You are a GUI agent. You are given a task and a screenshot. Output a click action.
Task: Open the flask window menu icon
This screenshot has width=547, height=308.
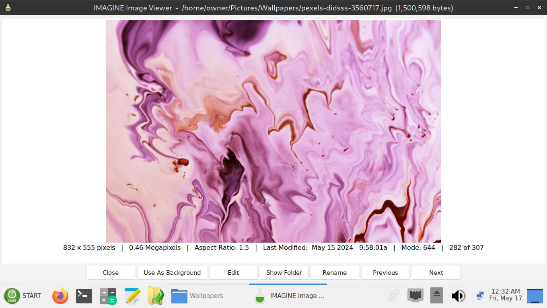[8, 8]
